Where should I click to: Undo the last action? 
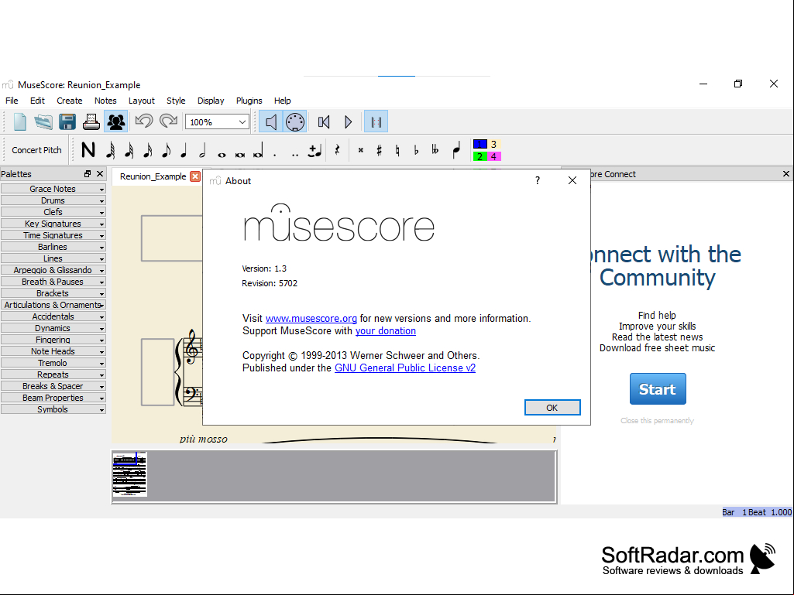(144, 121)
